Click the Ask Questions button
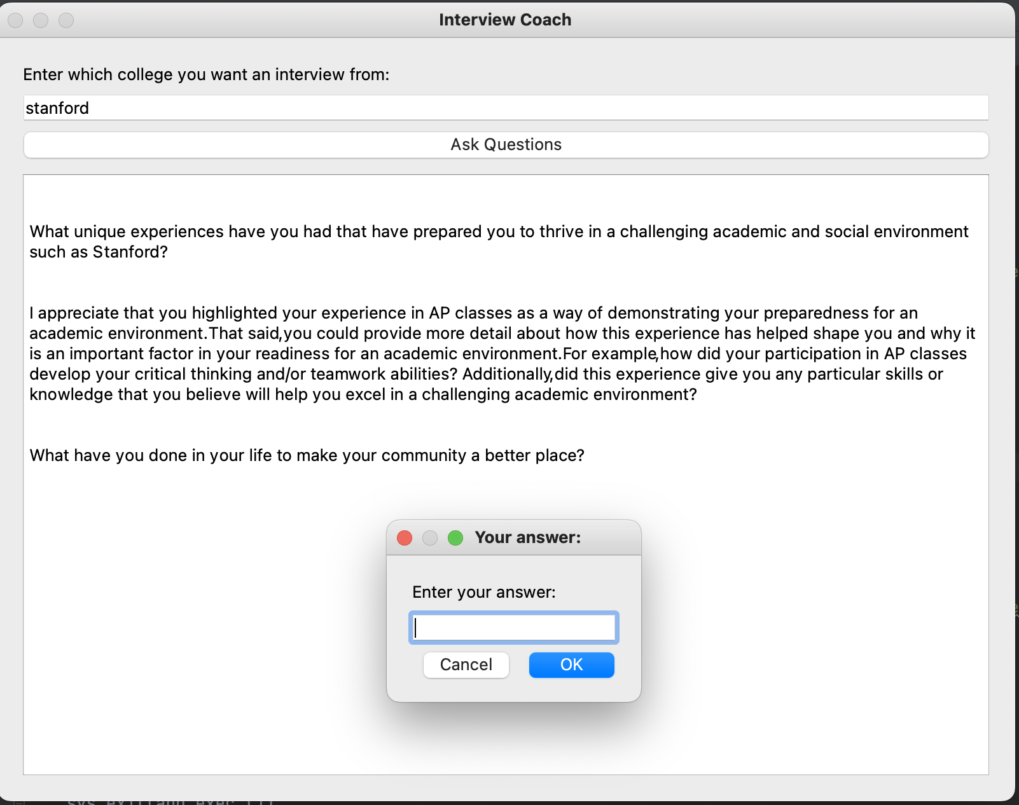 coord(506,145)
